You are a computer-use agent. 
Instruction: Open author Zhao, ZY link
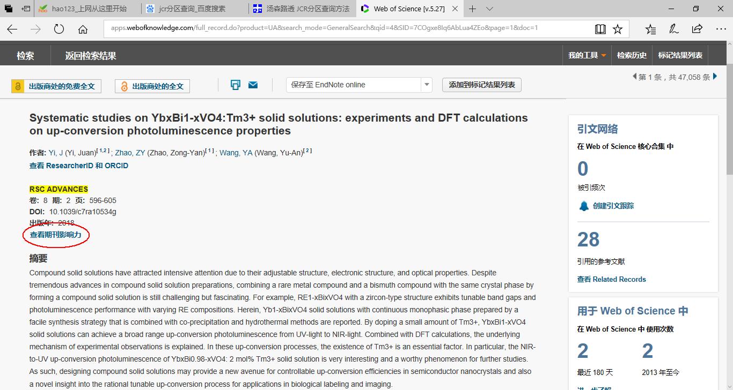(x=130, y=153)
